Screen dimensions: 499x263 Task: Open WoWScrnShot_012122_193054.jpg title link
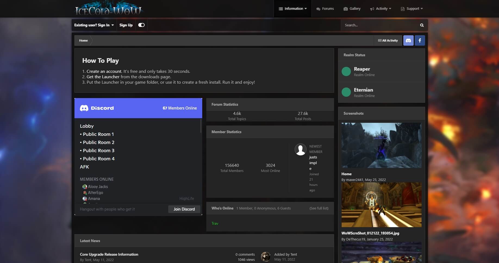pyautogui.click(x=370, y=233)
